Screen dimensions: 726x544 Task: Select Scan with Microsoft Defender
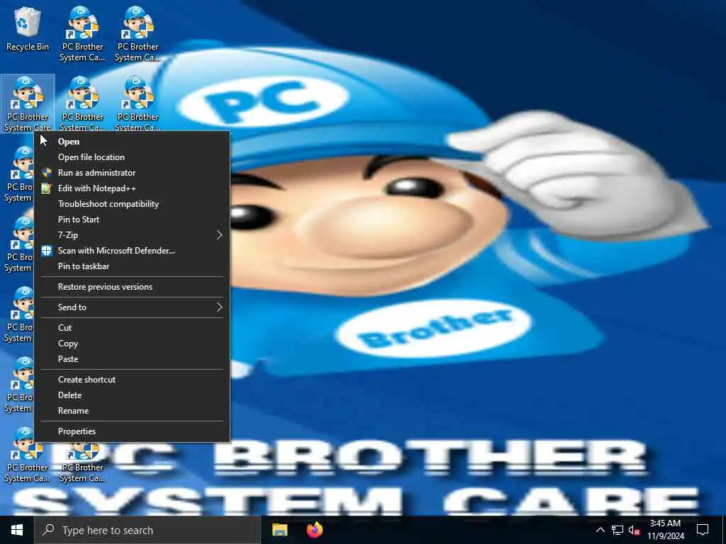coord(132,251)
